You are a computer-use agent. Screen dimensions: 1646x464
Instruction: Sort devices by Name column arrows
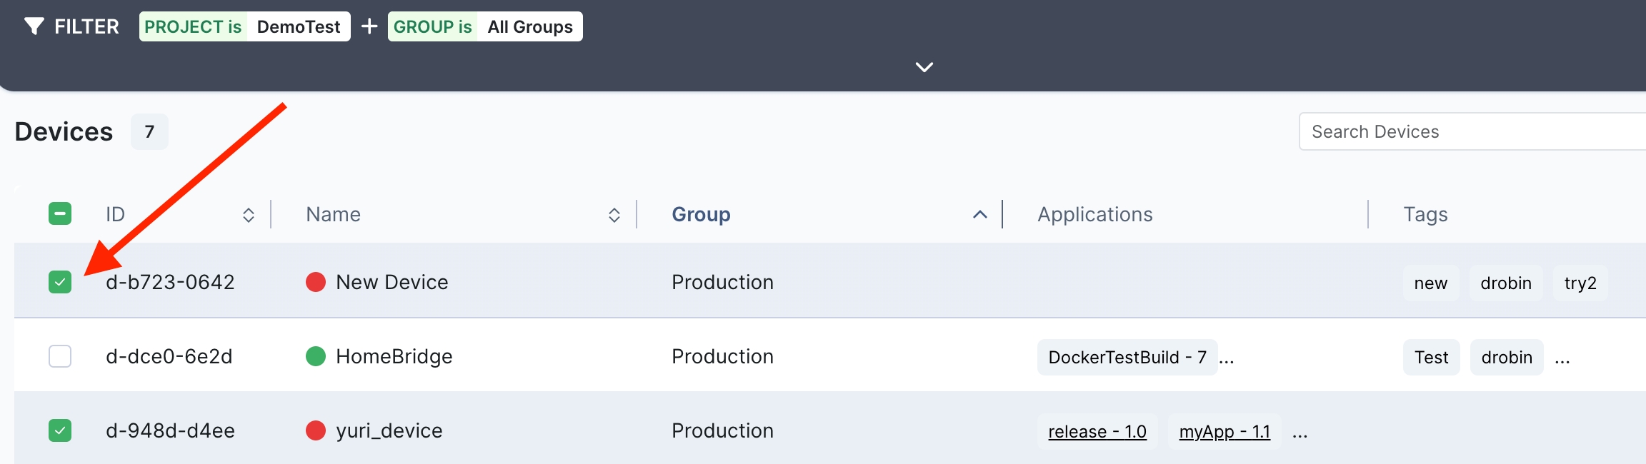pos(614,215)
